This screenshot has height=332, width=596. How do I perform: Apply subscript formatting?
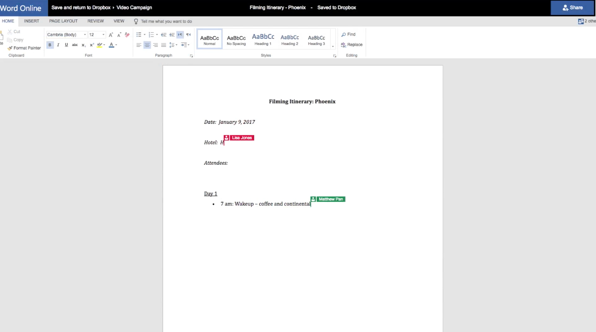pyautogui.click(x=83, y=45)
